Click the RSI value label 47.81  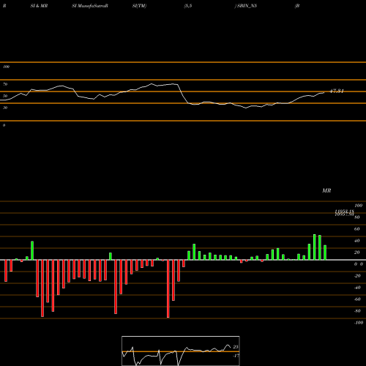(337, 91)
